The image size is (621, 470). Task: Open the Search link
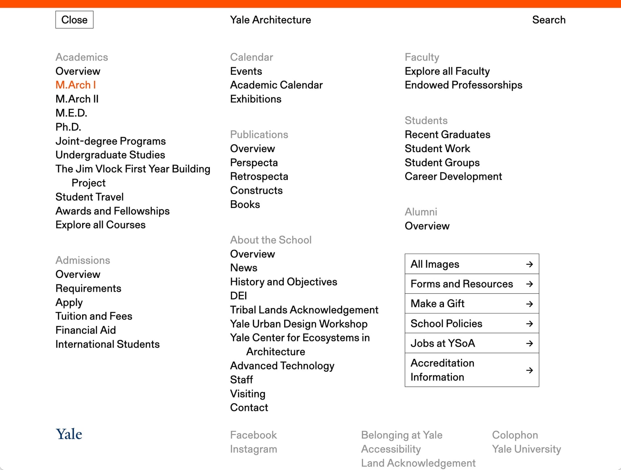coord(549,20)
